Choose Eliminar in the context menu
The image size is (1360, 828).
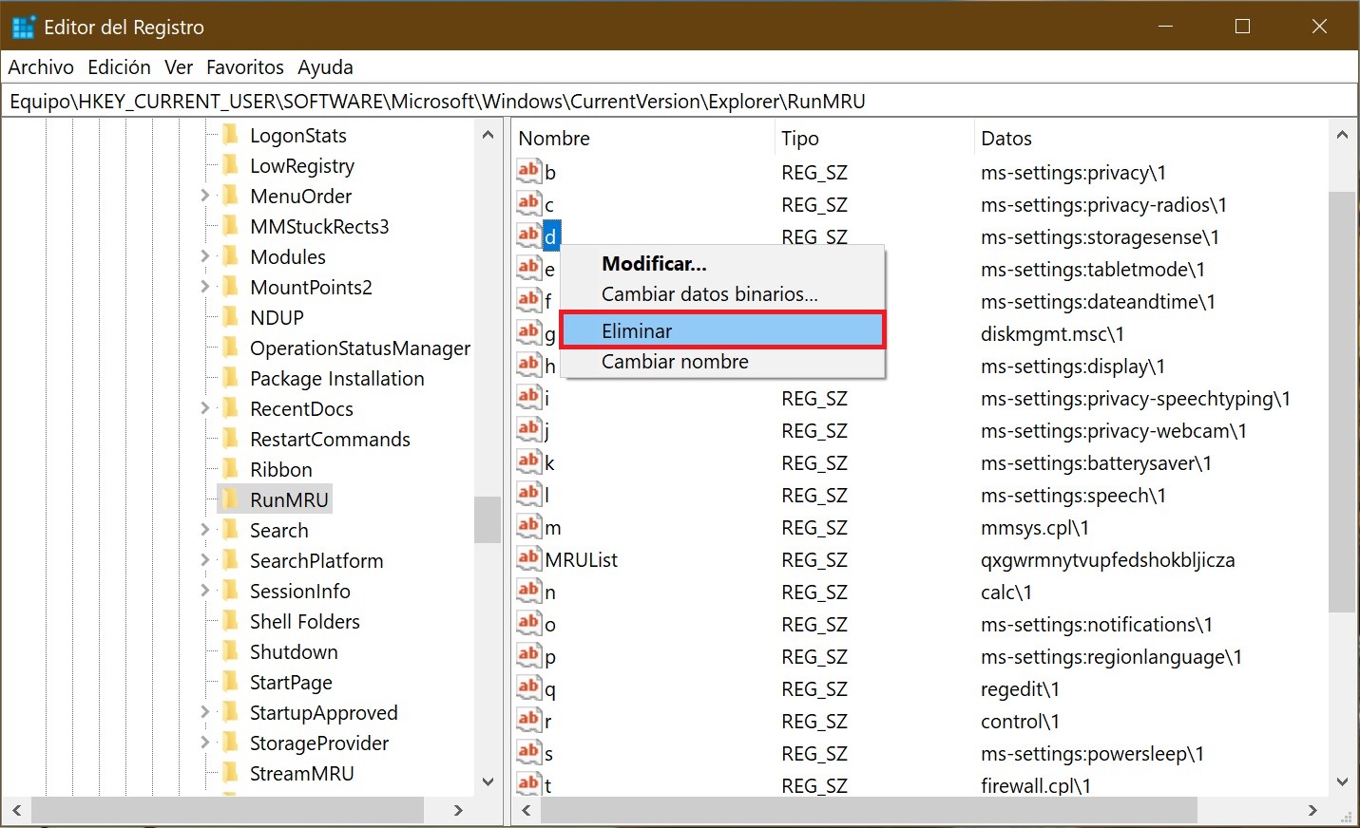click(722, 330)
